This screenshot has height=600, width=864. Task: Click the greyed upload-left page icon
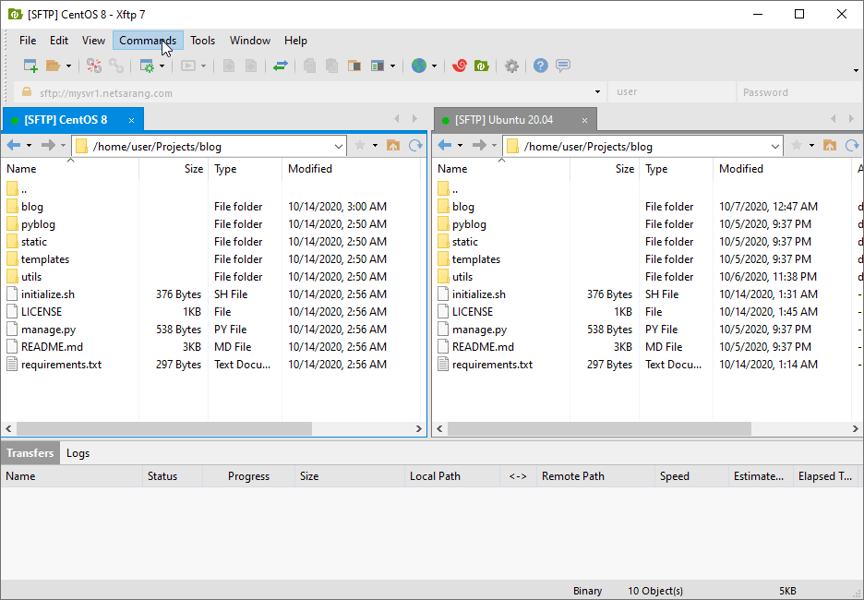(229, 66)
